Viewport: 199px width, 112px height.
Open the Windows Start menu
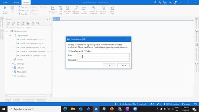4,109
